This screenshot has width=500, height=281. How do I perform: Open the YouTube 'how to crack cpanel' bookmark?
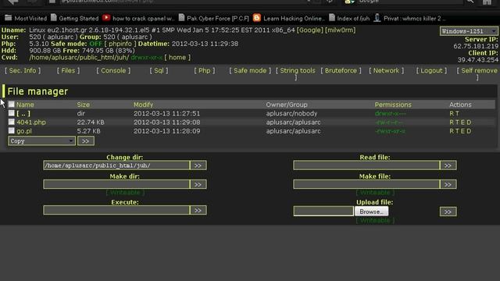pos(138,18)
